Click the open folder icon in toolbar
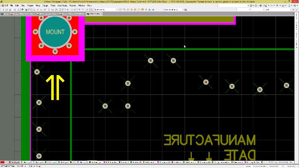 coord(6,10)
